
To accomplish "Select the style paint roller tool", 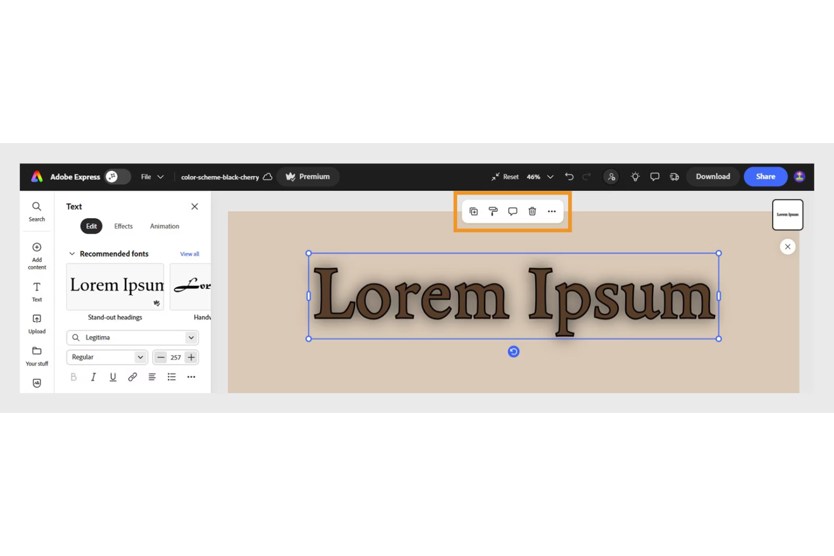I will tap(493, 211).
